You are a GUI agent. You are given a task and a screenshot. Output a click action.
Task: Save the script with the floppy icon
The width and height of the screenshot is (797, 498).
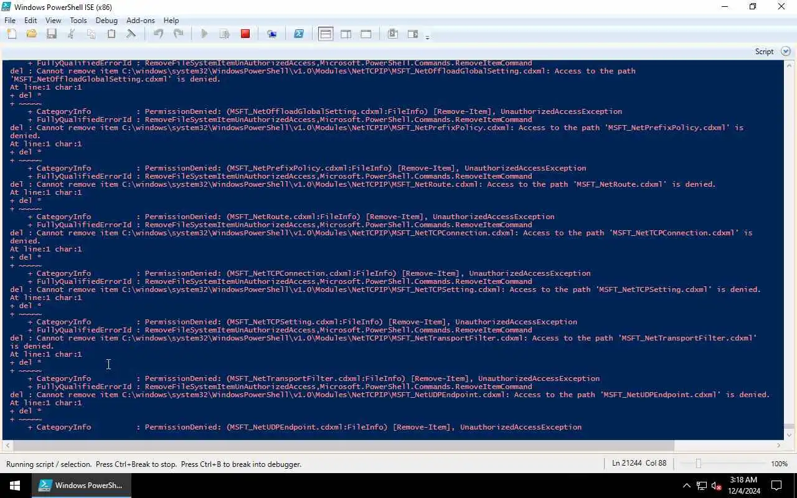52,34
